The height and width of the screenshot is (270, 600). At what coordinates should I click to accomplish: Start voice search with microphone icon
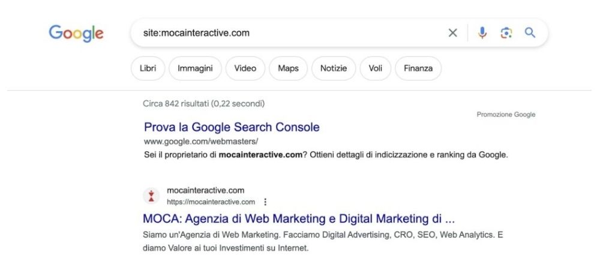482,33
